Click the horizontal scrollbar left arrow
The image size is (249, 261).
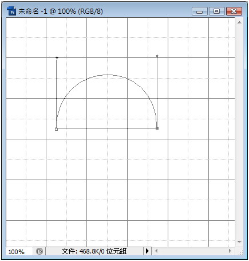tap(156, 251)
